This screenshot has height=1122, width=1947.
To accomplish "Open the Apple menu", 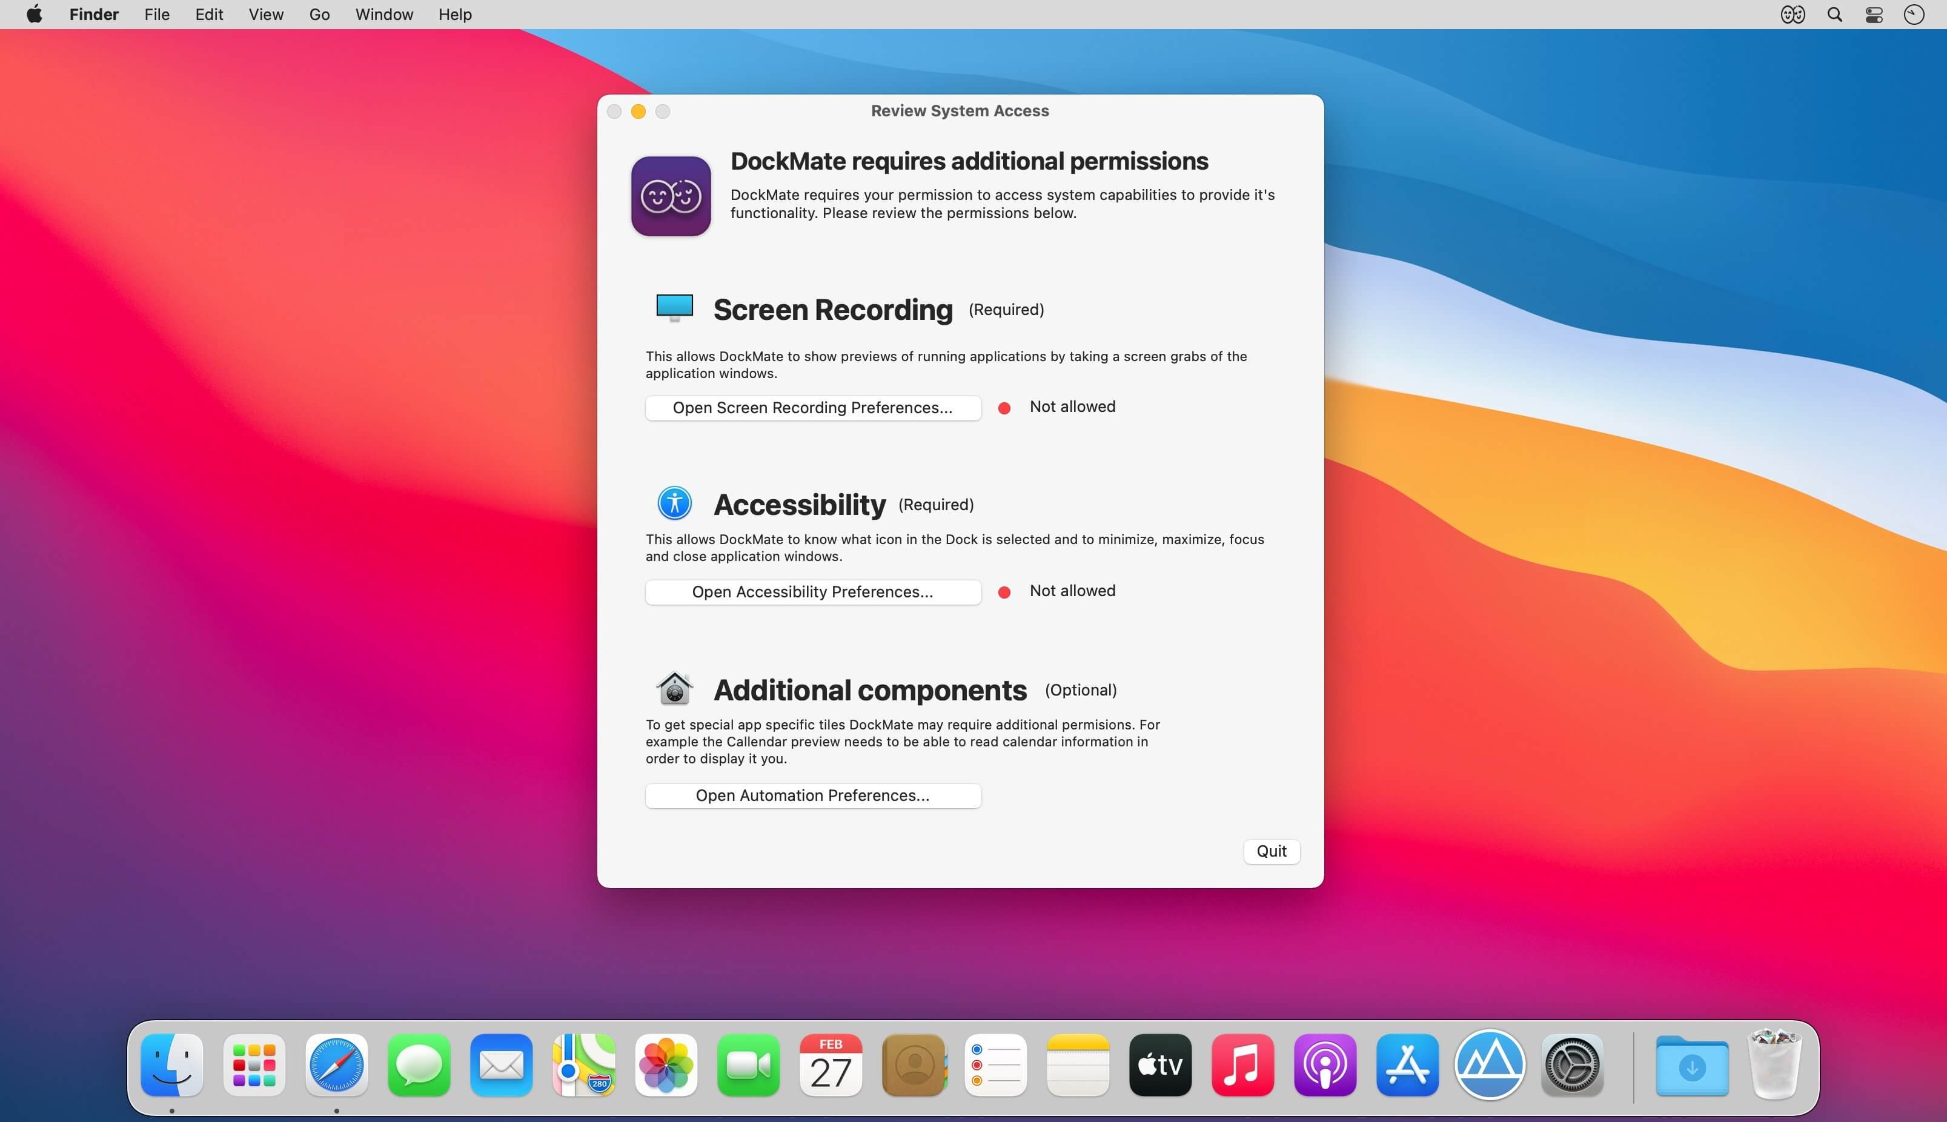I will (x=35, y=15).
